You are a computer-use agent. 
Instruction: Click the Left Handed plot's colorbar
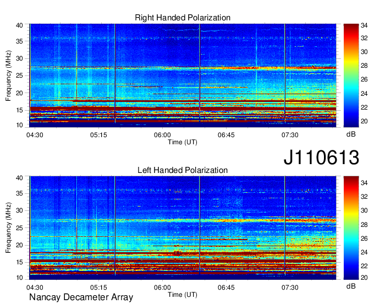[351, 228]
